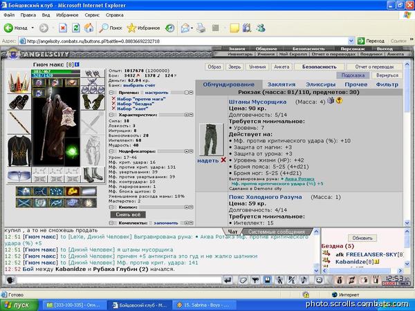Click the red Stop loading icon

coord(63,28)
